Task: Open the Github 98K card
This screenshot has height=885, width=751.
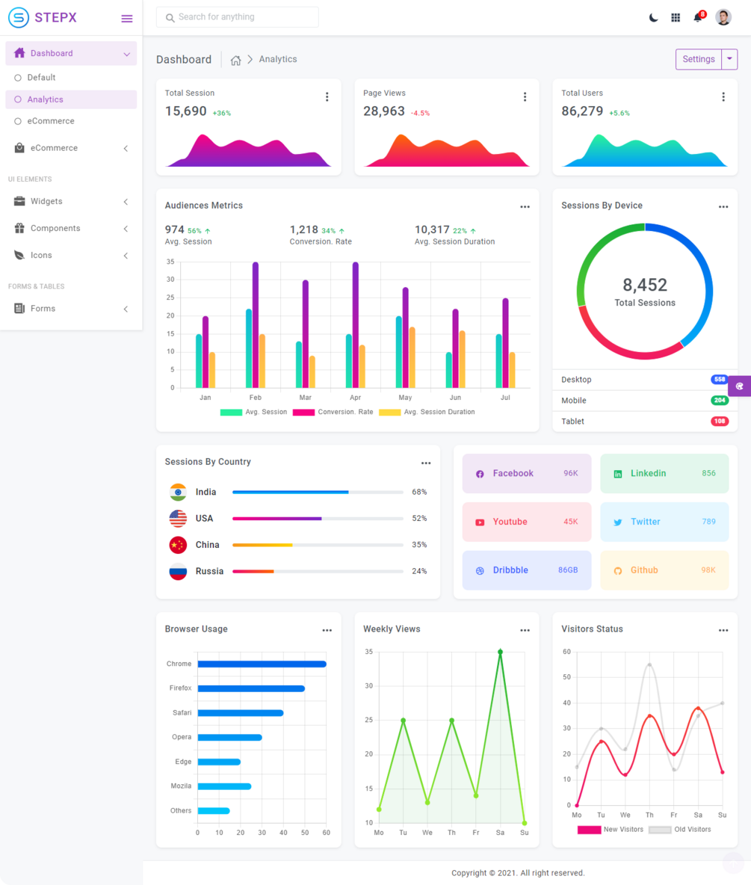Action: coord(664,570)
